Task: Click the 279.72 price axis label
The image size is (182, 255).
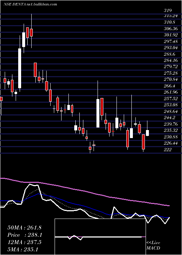Action: (x=171, y=67)
